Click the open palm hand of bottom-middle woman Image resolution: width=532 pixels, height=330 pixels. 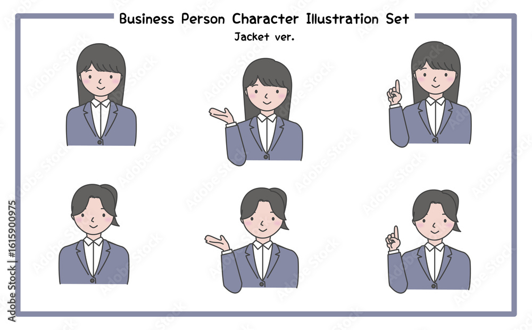[217, 243]
